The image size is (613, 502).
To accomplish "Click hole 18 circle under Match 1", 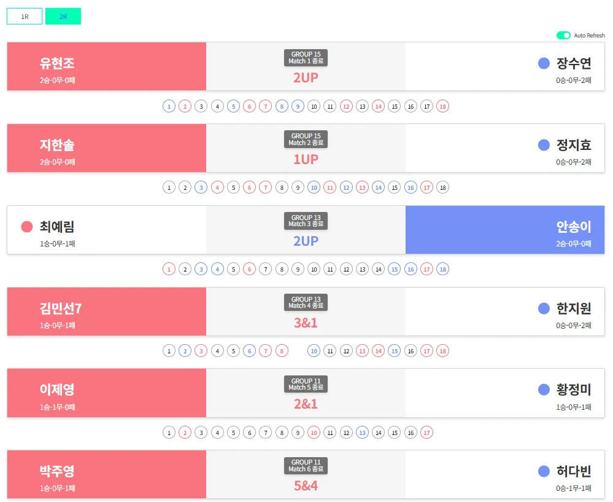I will click(443, 106).
